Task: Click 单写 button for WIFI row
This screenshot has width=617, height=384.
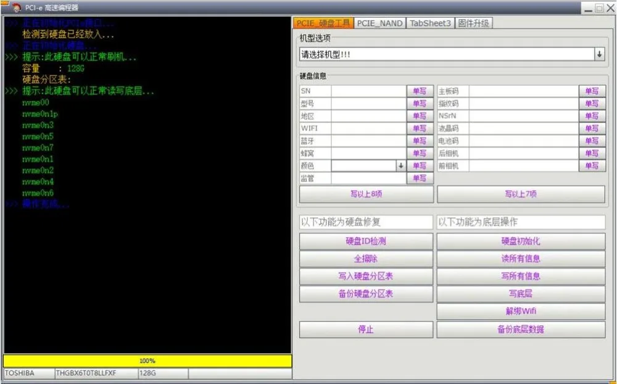Action: (420, 128)
